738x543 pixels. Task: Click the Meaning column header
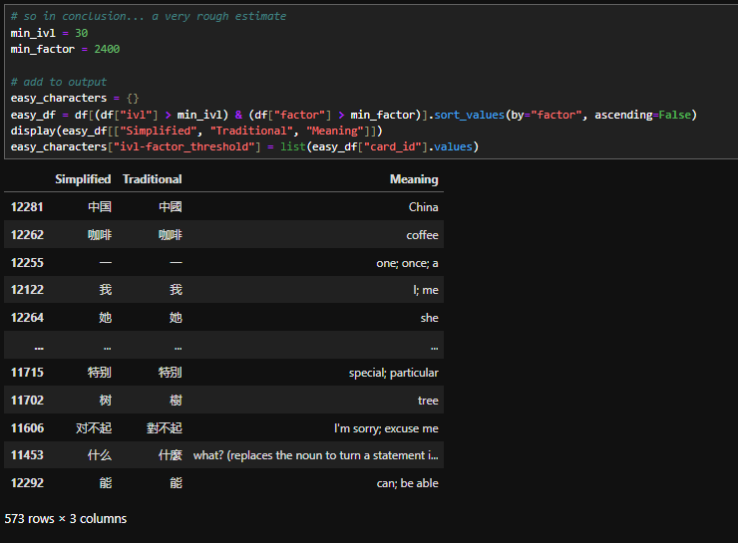[414, 179]
